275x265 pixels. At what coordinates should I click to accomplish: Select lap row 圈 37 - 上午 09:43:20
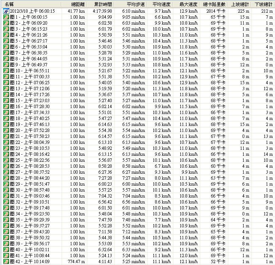[138, 232]
